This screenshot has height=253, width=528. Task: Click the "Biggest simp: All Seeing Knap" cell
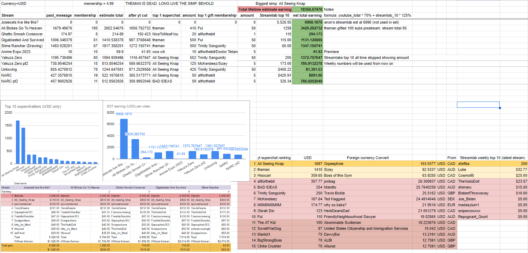click(280, 3)
